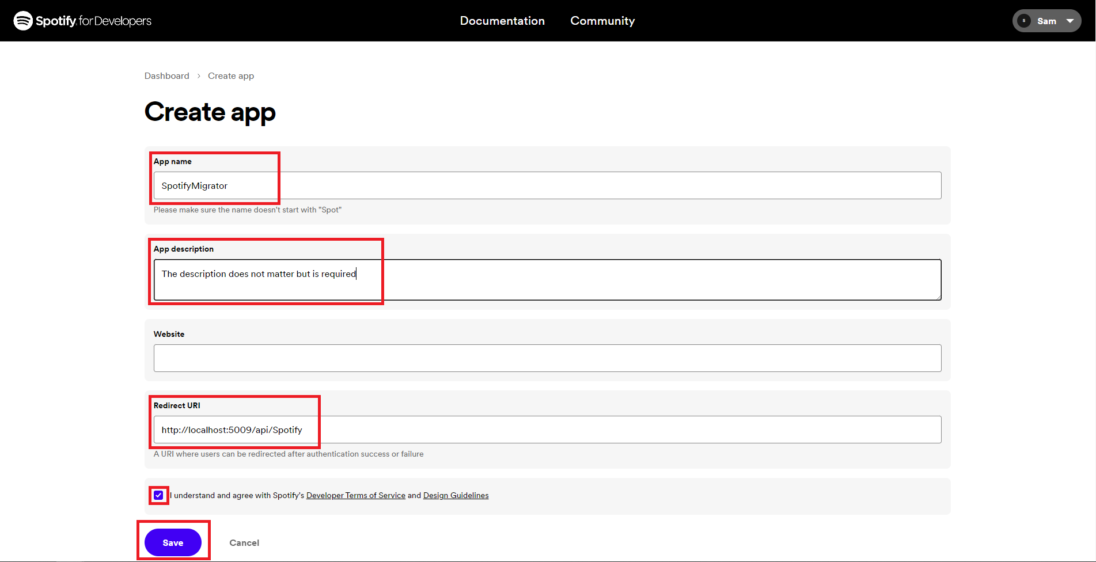Screen dimensions: 1096x562
Task: Open the Community menu item
Action: (x=602, y=21)
